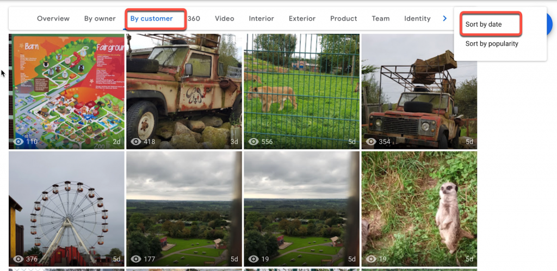
Task: Open the rusty truck photo with 418 views
Action: tap(184, 92)
